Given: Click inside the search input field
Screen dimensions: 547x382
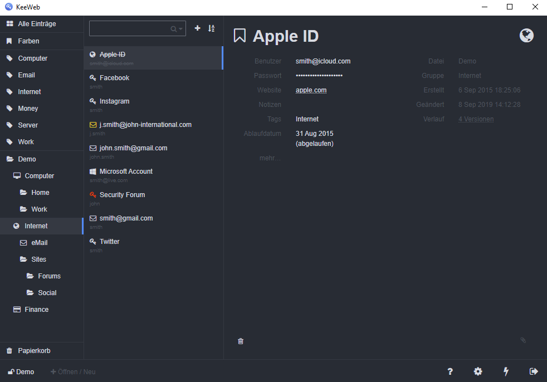Looking at the screenshot, I should [x=129, y=28].
